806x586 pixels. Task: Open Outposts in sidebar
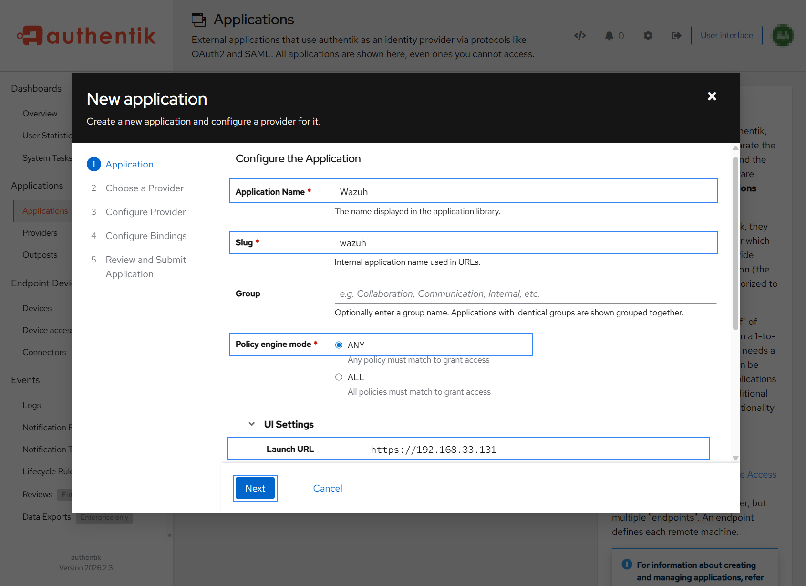click(x=40, y=255)
